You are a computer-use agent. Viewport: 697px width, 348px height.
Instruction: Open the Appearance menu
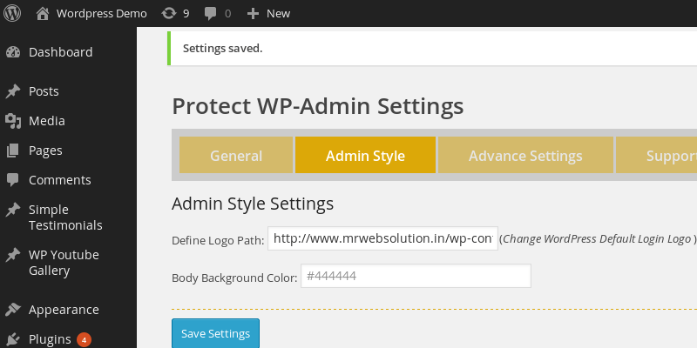(x=64, y=310)
